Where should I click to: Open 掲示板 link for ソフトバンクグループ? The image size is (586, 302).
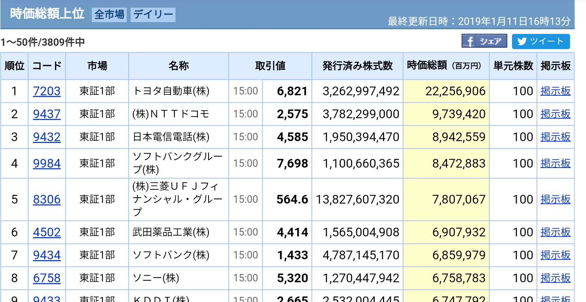(556, 163)
